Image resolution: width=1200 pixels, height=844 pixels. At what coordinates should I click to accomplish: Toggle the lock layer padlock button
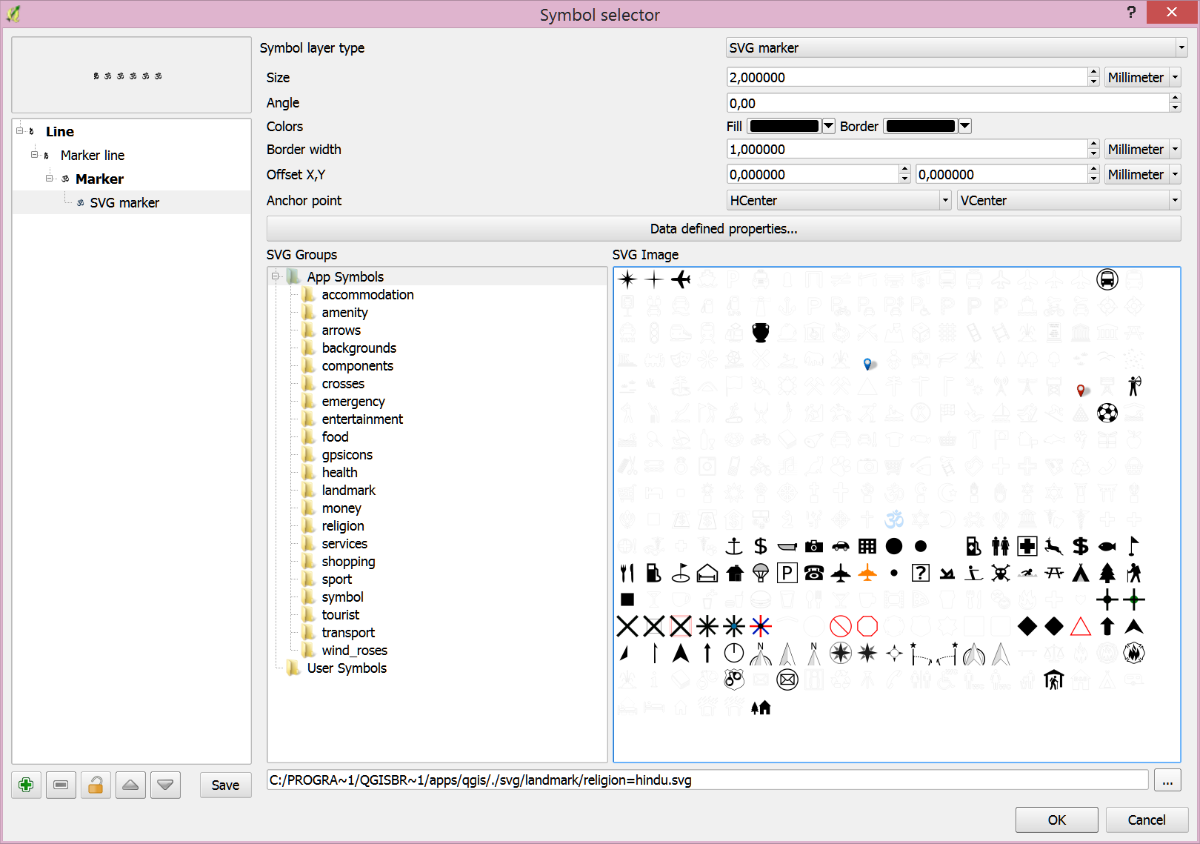tap(96, 785)
